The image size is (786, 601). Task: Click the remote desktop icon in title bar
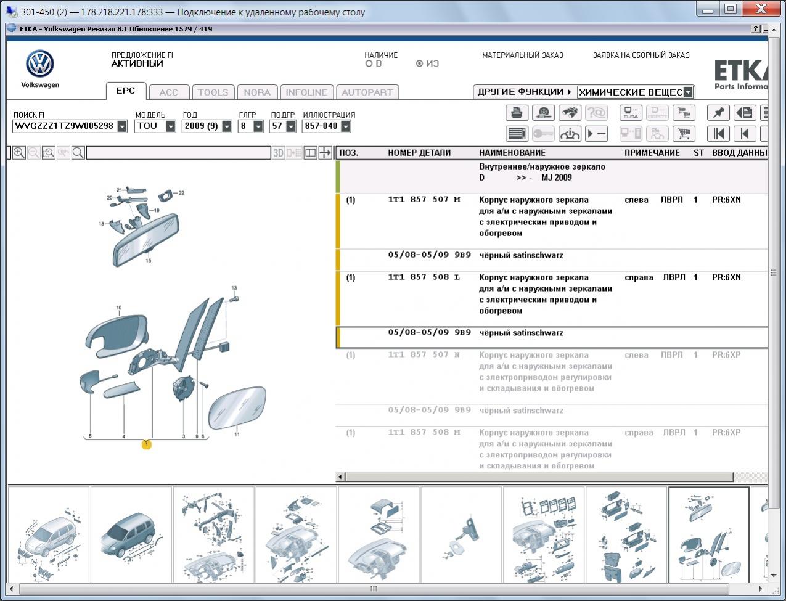pyautogui.click(x=12, y=12)
